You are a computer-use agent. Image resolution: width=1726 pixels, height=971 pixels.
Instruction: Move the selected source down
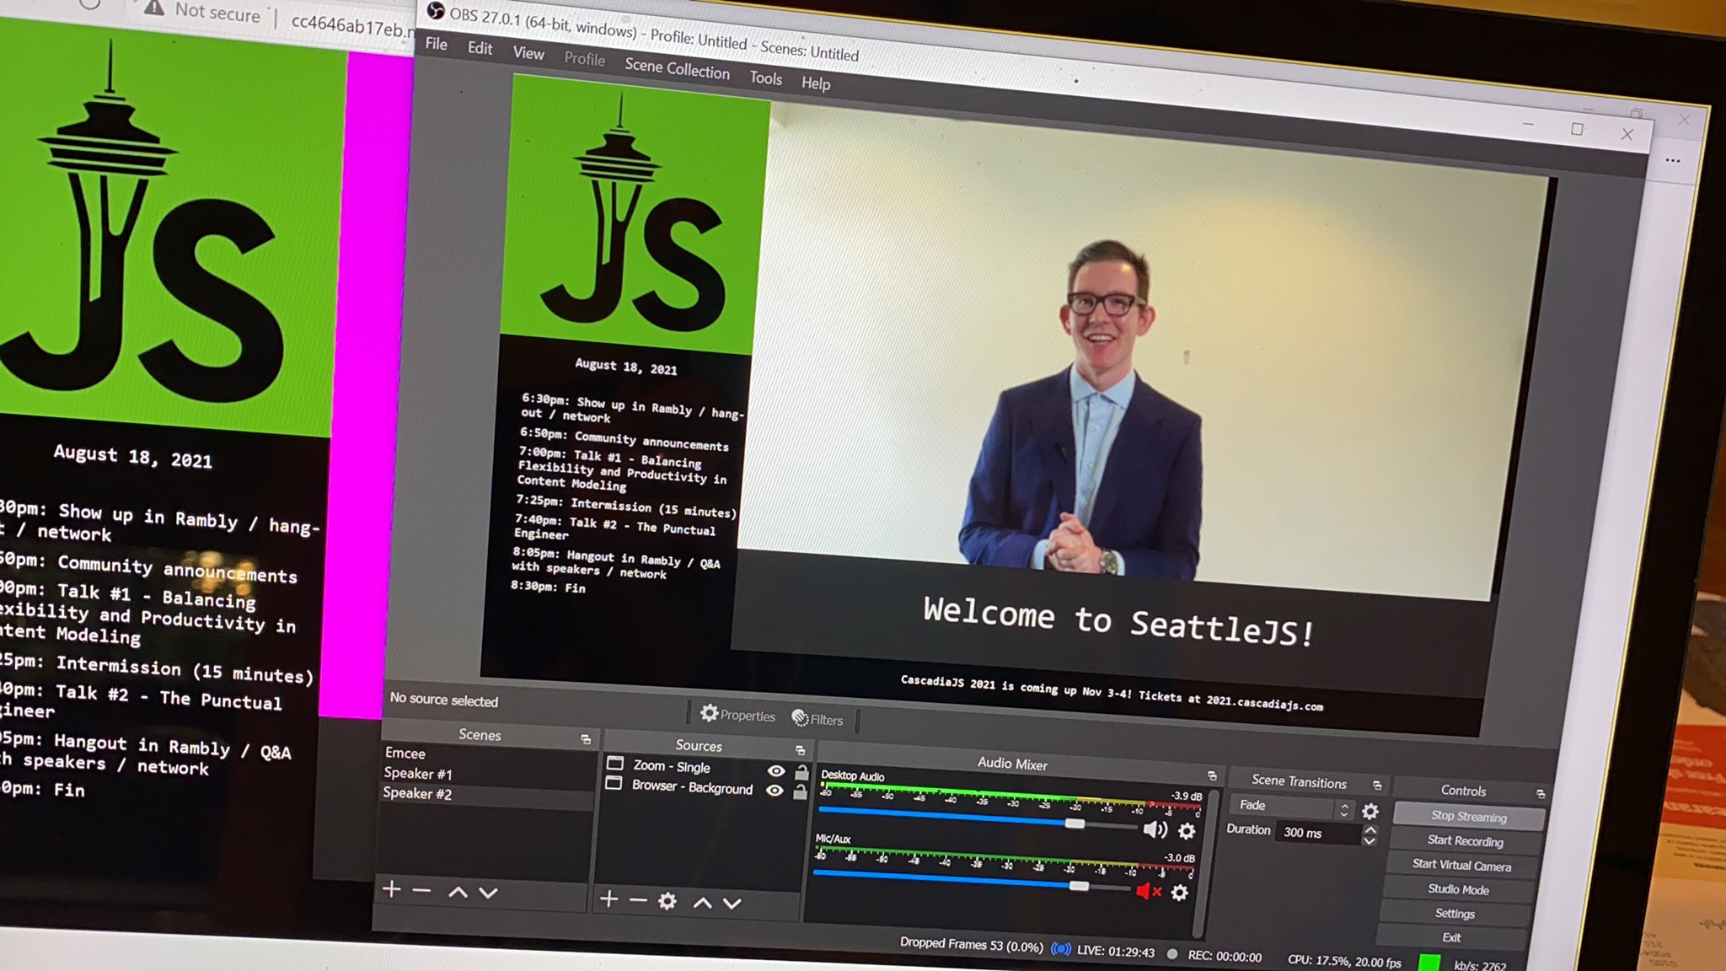[732, 904]
